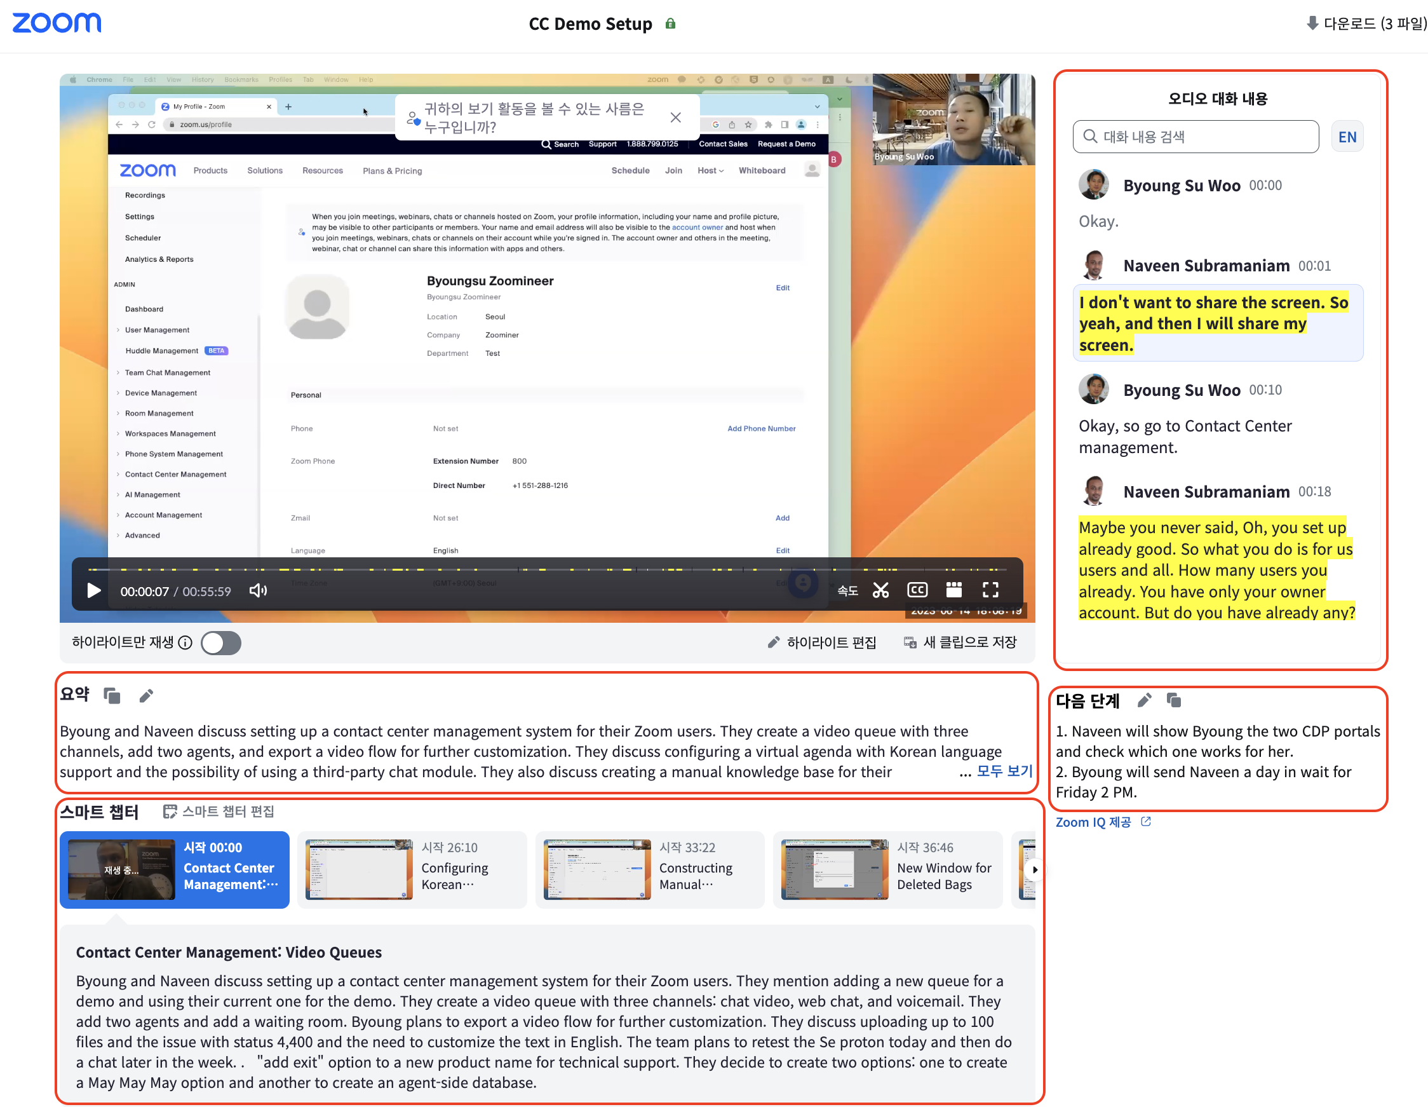Enter fullscreen mode icon
Image resolution: width=1428 pixels, height=1107 pixels.
click(x=990, y=590)
